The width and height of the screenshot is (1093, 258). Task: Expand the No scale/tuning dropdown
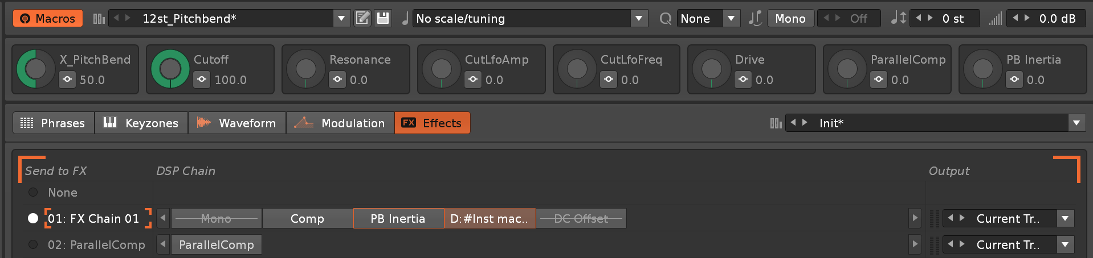point(639,19)
